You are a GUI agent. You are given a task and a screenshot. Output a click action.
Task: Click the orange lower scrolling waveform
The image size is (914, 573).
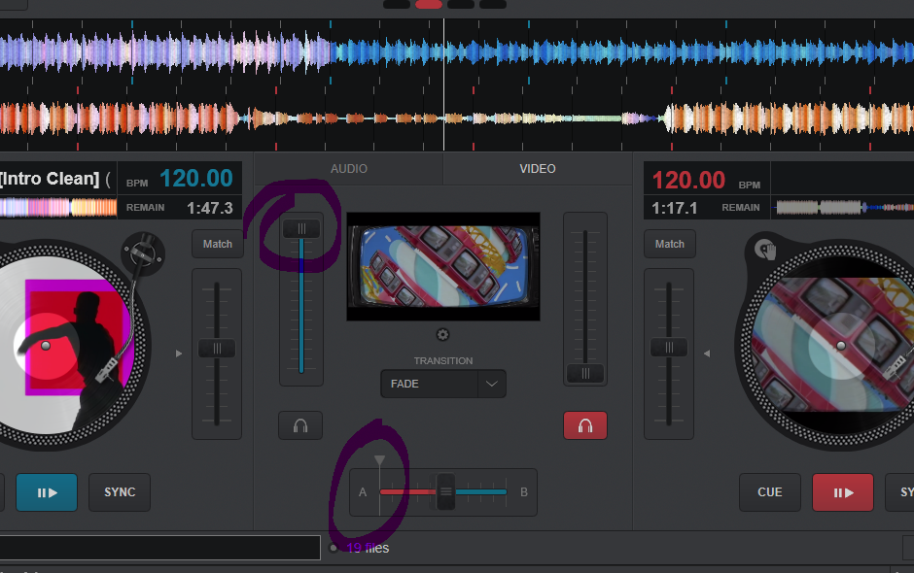click(457, 118)
